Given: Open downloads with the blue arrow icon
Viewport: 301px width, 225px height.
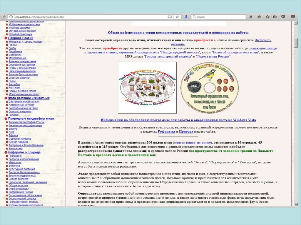Looking at the screenshot, I should pyautogui.click(x=186, y=17).
